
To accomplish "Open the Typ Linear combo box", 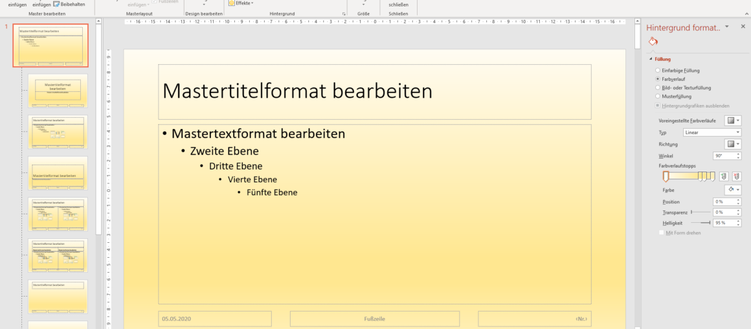I will click(x=712, y=133).
